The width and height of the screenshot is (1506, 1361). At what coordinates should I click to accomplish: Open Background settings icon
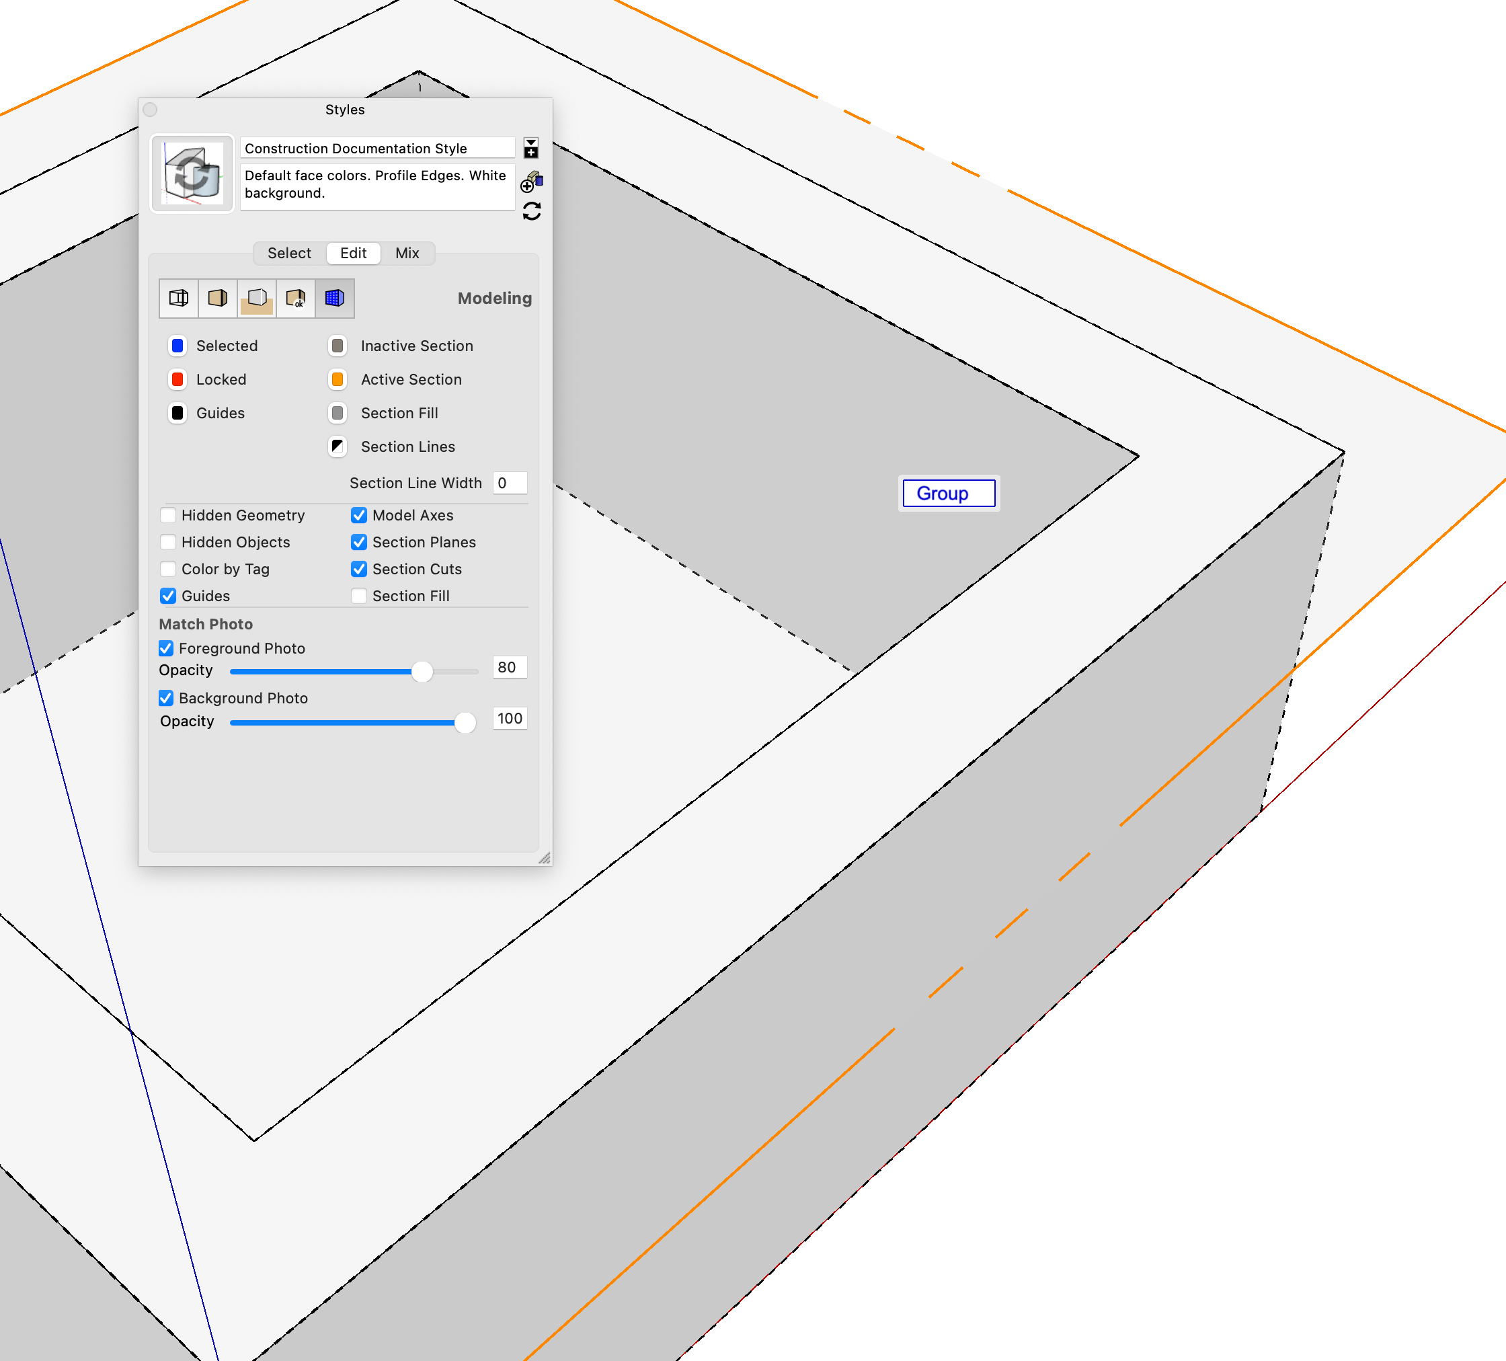click(x=256, y=298)
